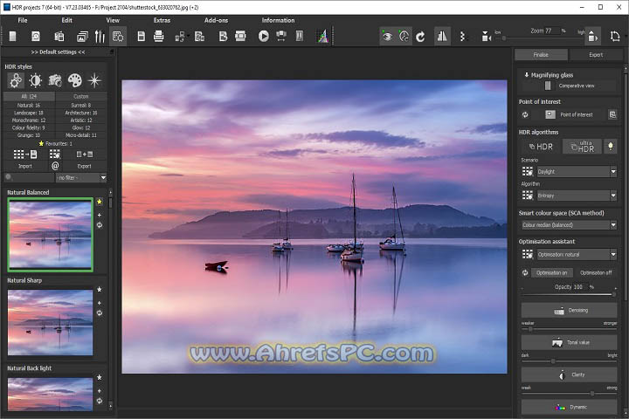Open the Add-ons menu
This screenshot has height=419, width=629.
(x=216, y=20)
